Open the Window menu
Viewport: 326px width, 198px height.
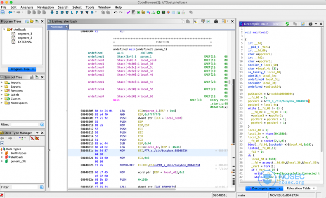[x=104, y=7]
